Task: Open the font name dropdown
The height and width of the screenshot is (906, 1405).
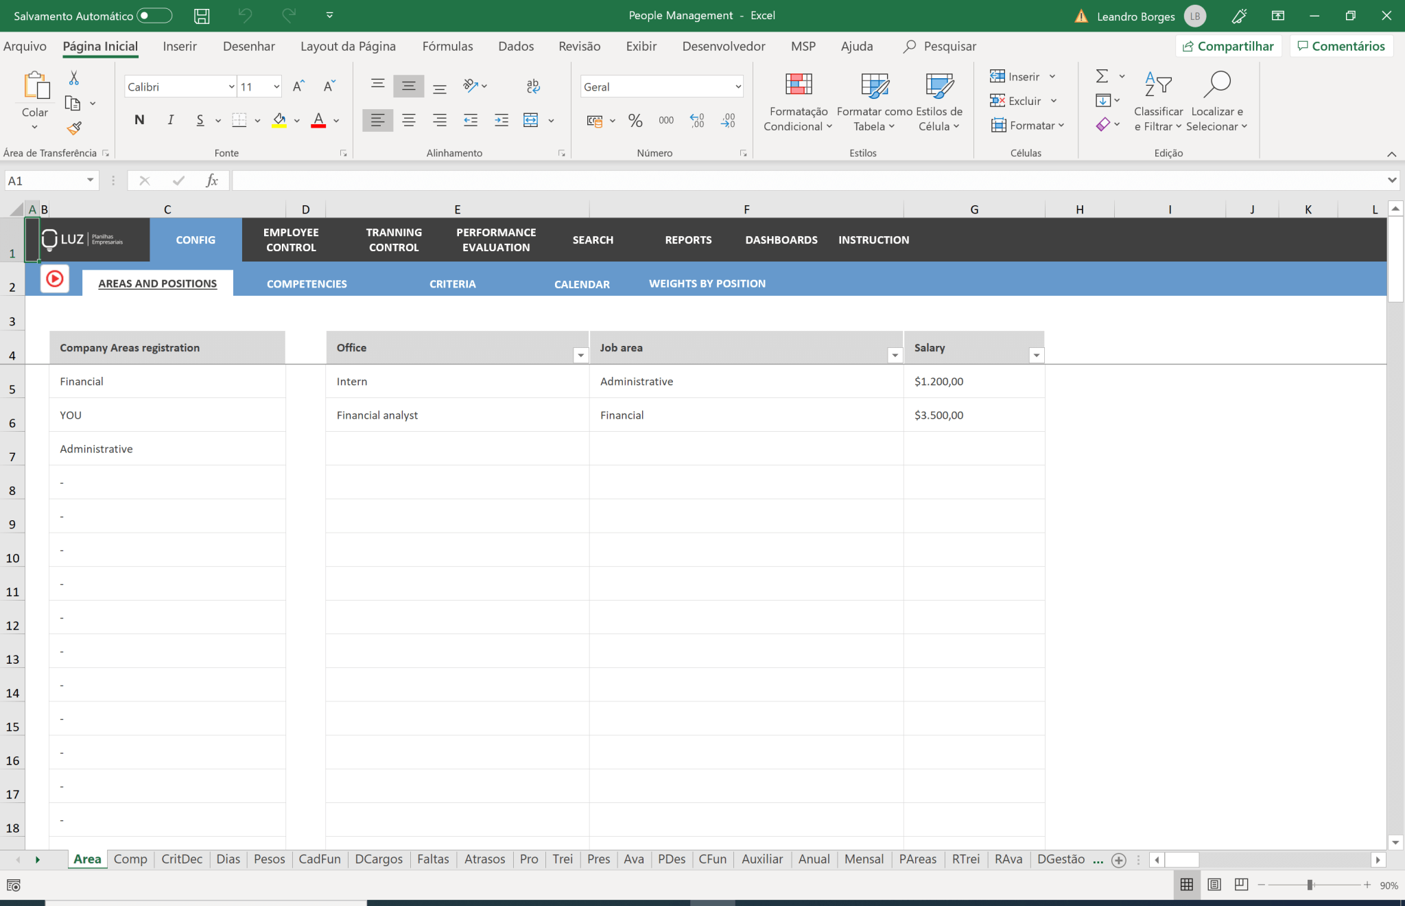Action: point(231,86)
